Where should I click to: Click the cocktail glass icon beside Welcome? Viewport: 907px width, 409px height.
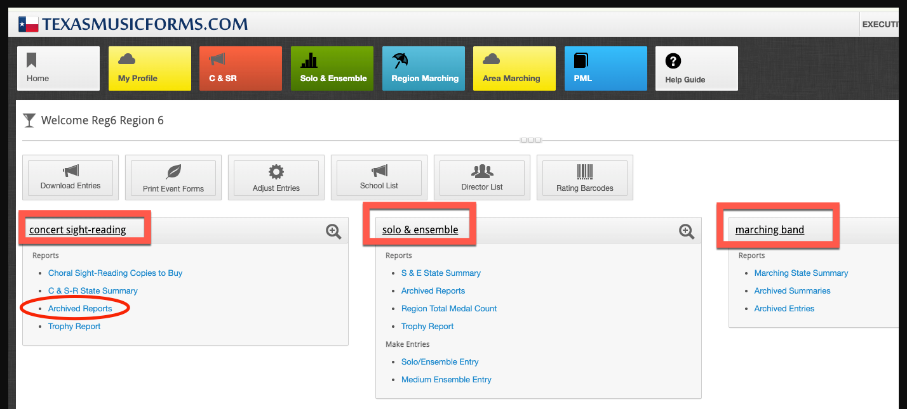click(29, 120)
